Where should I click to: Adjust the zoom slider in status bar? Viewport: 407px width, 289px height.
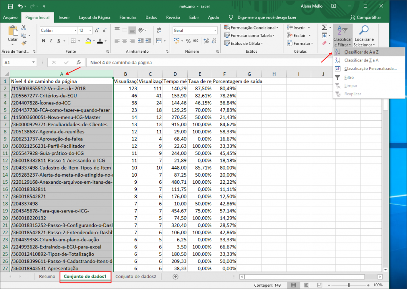click(x=349, y=285)
